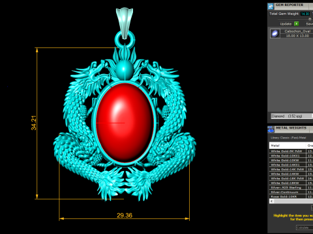Click the Update button in Gem Reporter
Screen dimensions: 313x234
286,24
